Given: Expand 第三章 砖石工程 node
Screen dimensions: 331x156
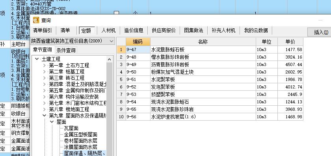Looking at the screenshot, I should (x=44, y=78).
